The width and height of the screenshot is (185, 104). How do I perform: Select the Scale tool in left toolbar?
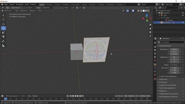click(3, 32)
